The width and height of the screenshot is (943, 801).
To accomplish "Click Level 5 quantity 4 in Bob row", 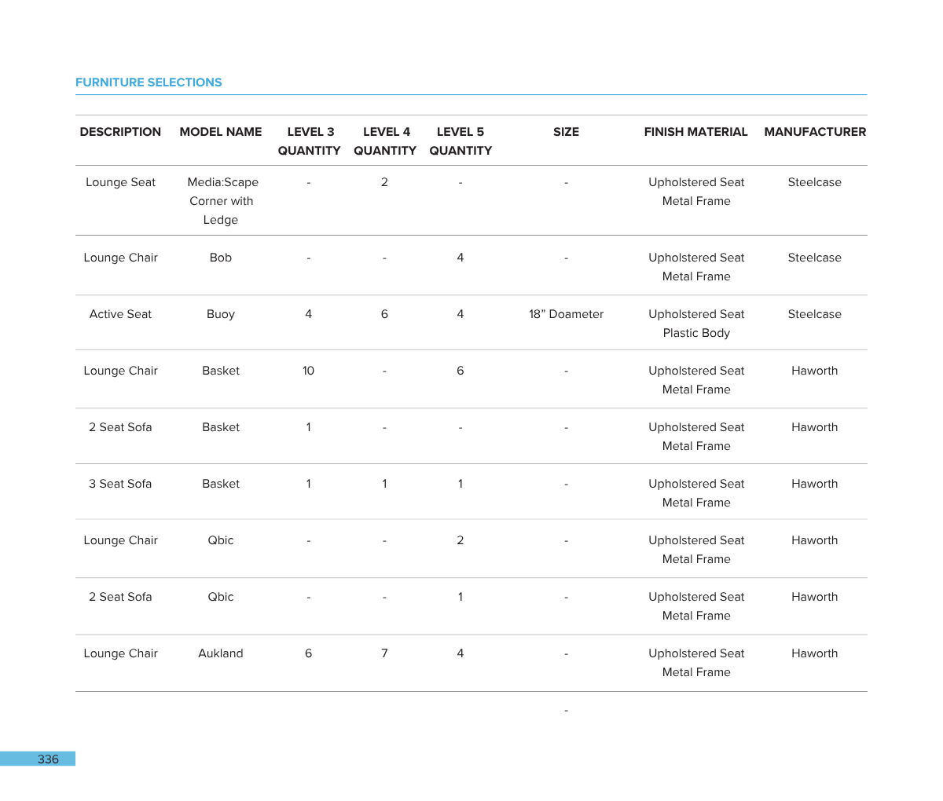I will tap(460, 258).
